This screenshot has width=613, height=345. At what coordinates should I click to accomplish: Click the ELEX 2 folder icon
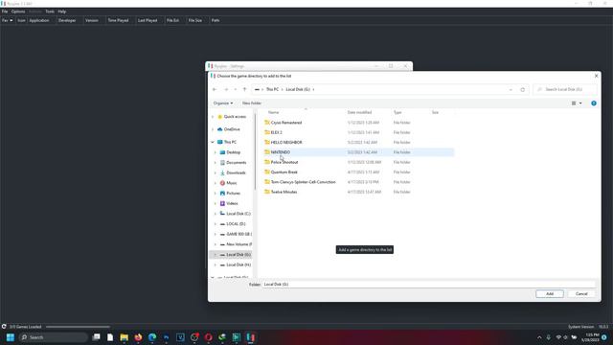point(267,132)
